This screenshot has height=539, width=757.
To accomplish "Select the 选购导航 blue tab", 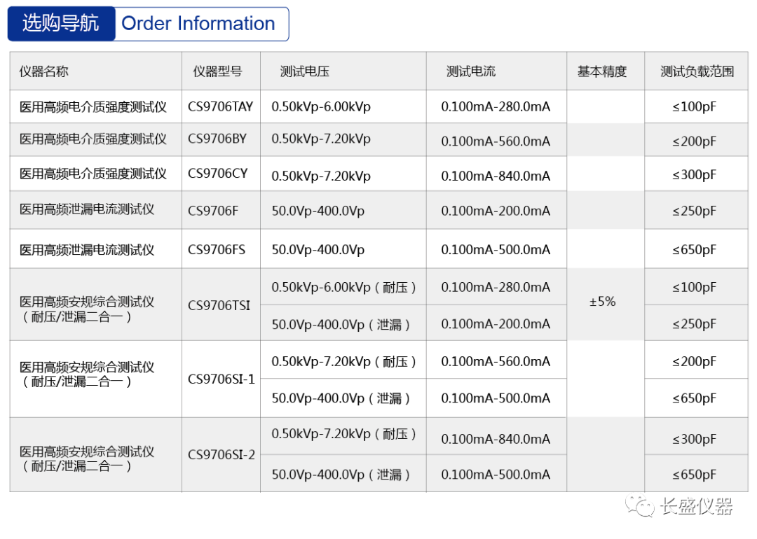I will tap(60, 24).
